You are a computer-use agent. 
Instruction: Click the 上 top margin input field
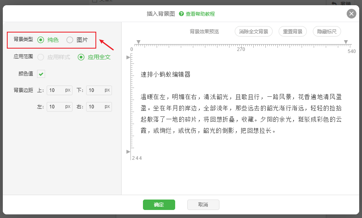click(56, 90)
